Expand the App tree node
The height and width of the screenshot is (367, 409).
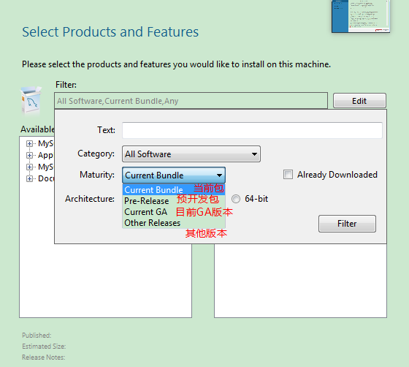[x=29, y=155]
